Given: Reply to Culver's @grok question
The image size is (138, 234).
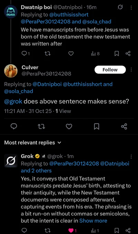Looking at the screenshot, I should 14,127.
